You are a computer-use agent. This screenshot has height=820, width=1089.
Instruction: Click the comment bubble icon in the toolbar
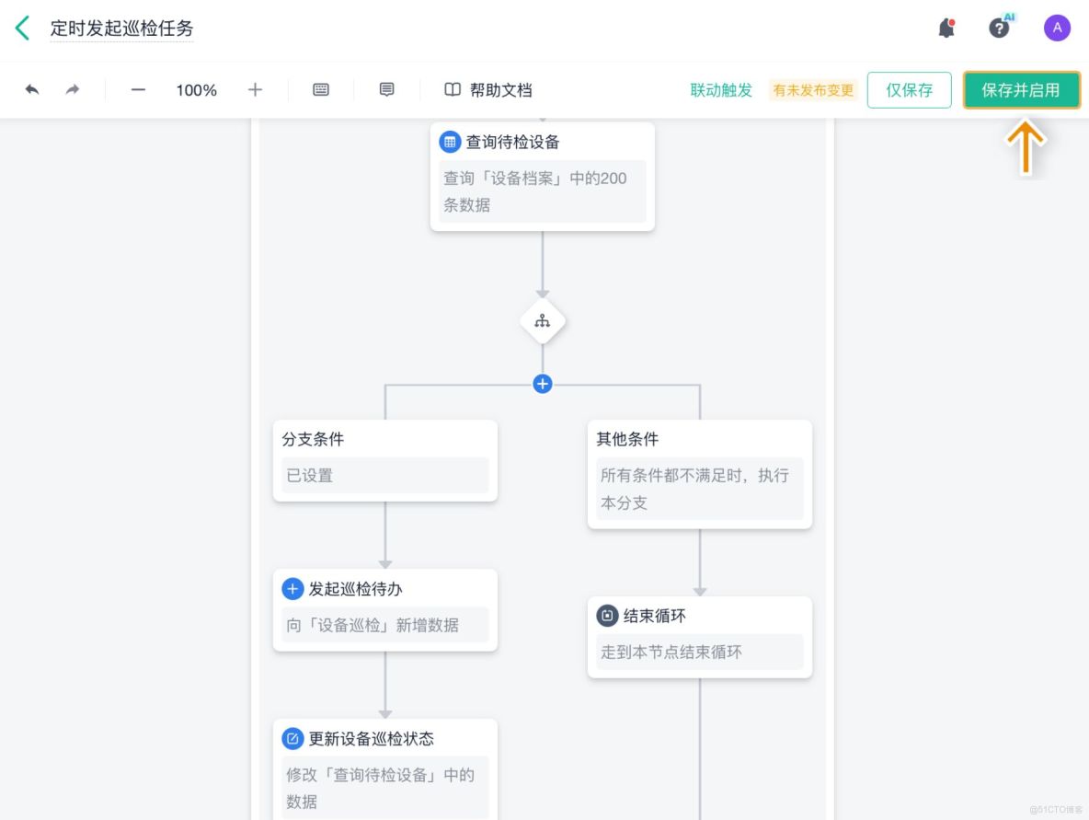click(x=385, y=90)
